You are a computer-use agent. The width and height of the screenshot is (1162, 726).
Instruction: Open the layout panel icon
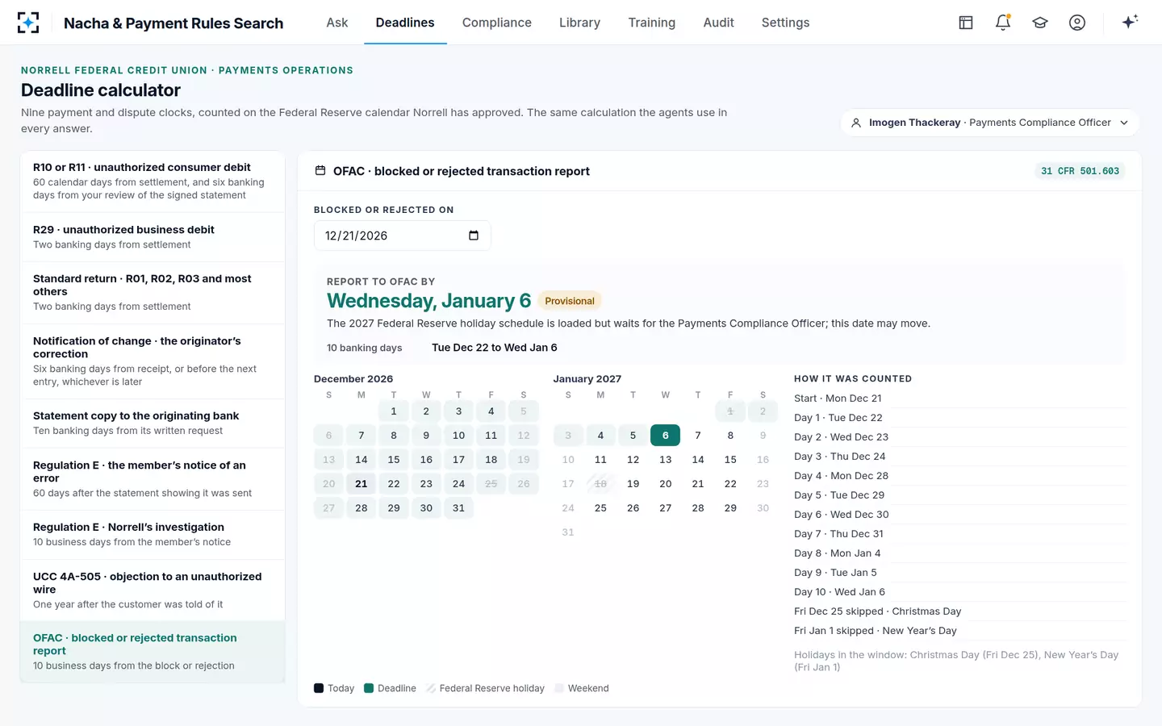[966, 23]
